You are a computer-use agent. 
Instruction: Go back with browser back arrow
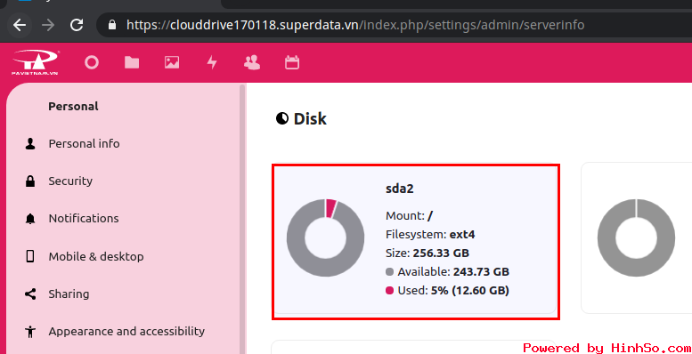[x=20, y=25]
